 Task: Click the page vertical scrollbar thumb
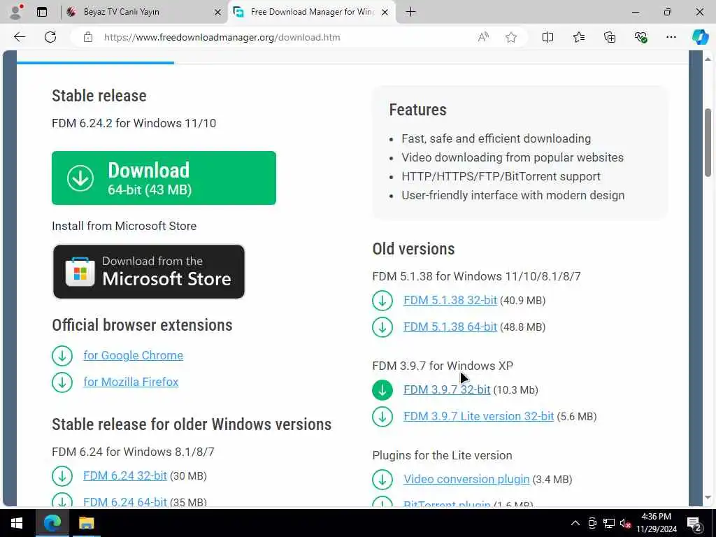(708, 143)
